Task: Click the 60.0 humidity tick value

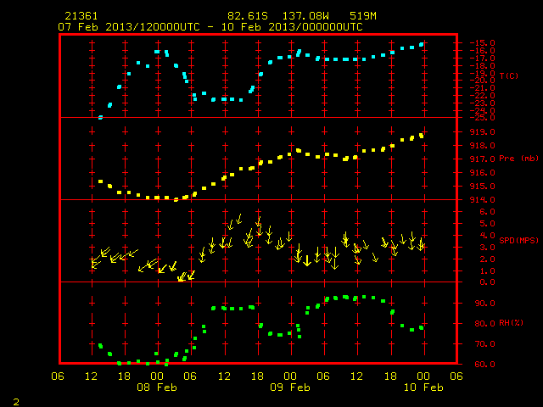Action: click(x=484, y=364)
